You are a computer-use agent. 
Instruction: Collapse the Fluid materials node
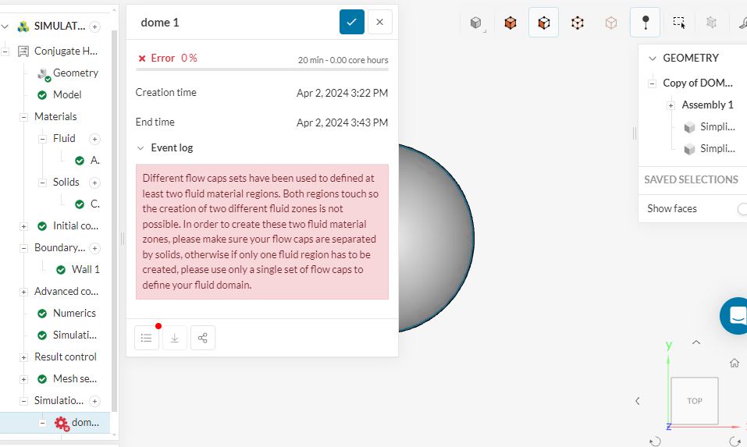[x=42, y=139]
